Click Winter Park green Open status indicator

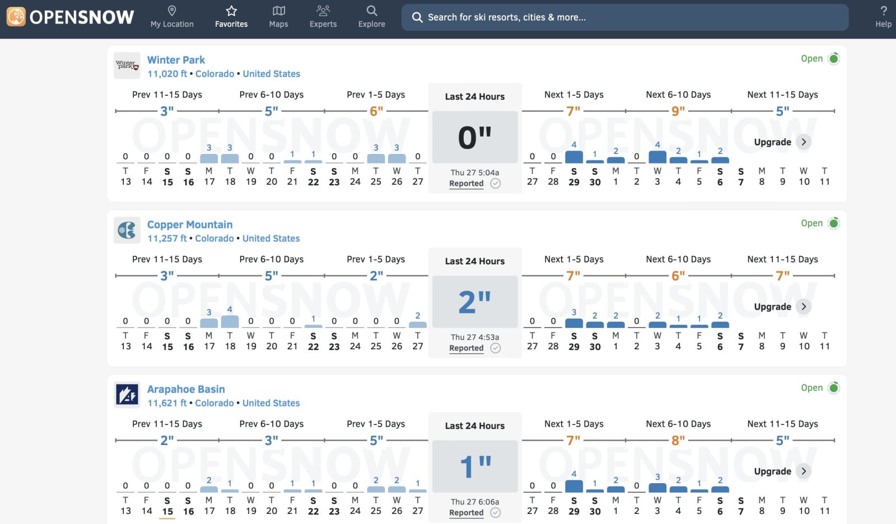(834, 59)
